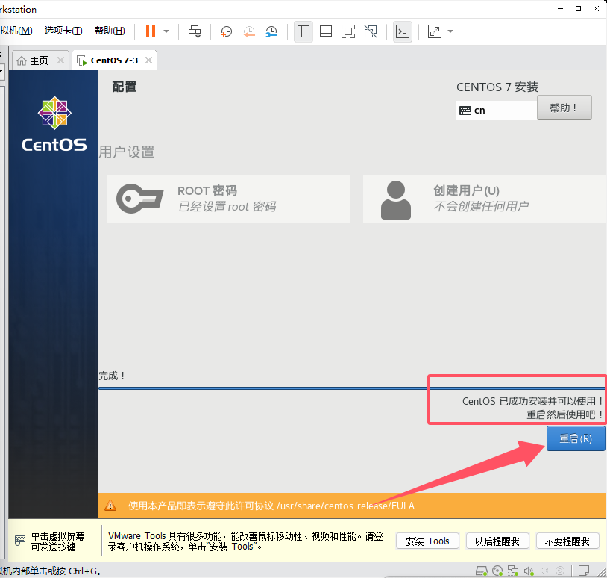
Task: Switch to Unity mode
Action: click(x=371, y=31)
